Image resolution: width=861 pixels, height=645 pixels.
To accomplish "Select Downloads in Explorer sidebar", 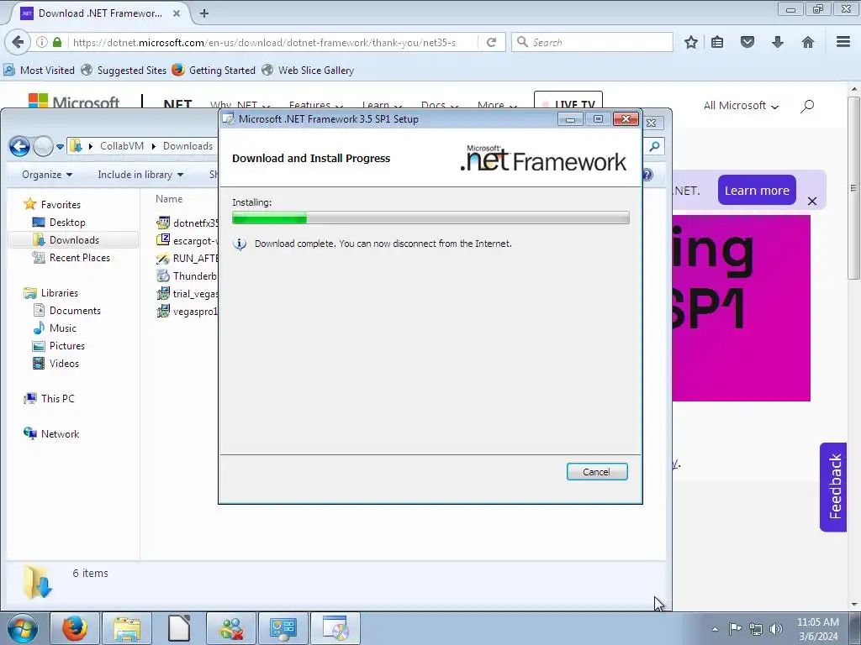I will point(74,239).
